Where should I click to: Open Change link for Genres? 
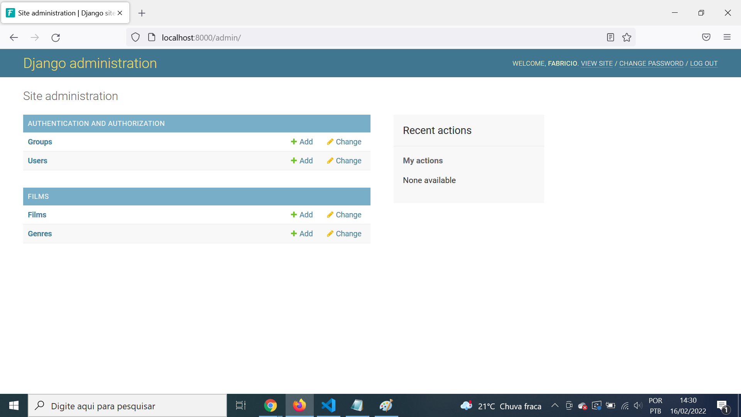click(344, 234)
